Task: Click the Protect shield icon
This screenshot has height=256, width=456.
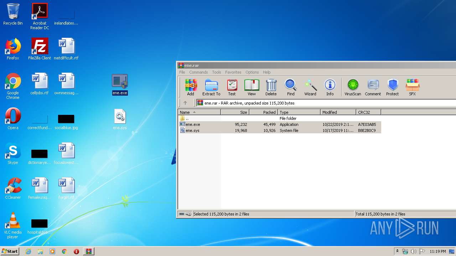Action: (x=392, y=87)
